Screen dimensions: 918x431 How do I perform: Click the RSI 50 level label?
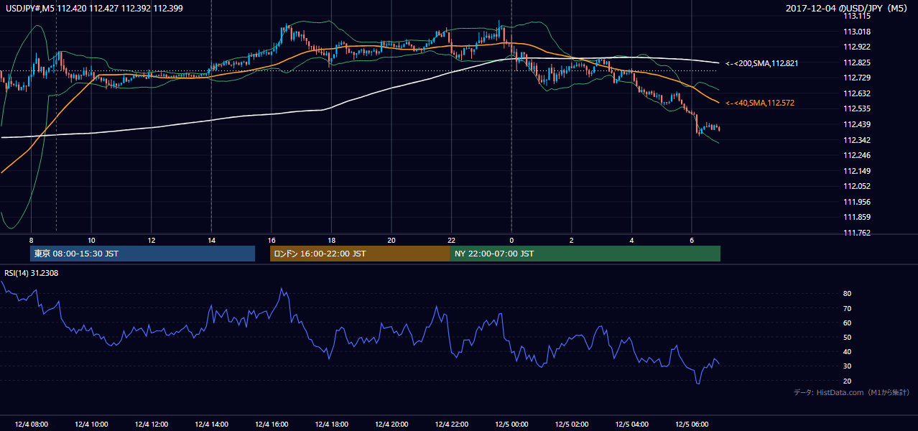pos(848,337)
